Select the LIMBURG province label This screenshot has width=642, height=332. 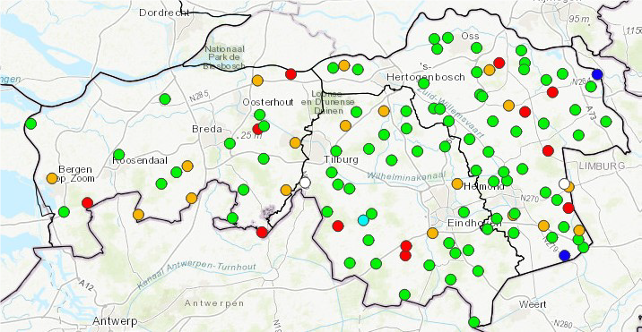click(603, 166)
